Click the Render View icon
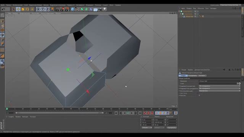 click(58, 9)
